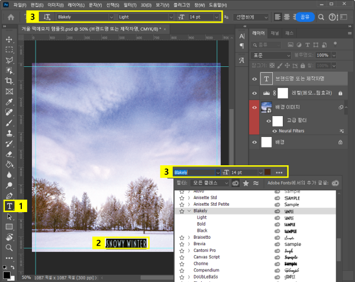Viewport: 355px width, 282px height.
Task: Click the left align text button
Action: pos(277,17)
